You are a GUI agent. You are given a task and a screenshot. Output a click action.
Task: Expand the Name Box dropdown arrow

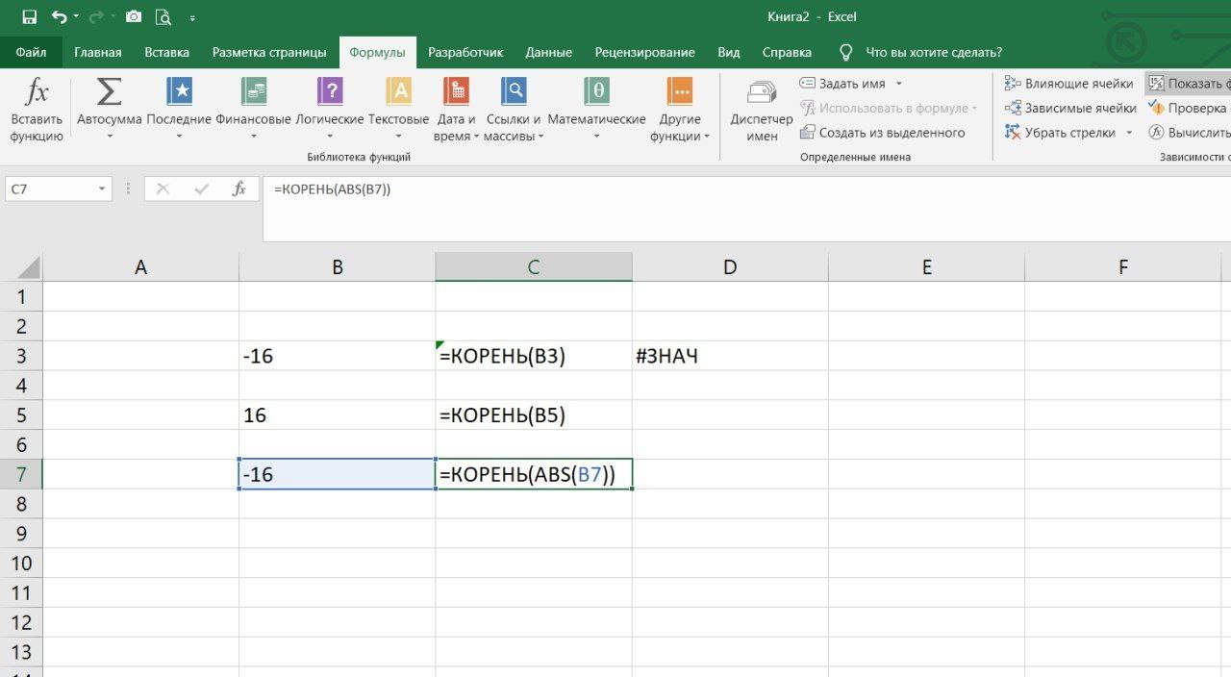pos(102,190)
